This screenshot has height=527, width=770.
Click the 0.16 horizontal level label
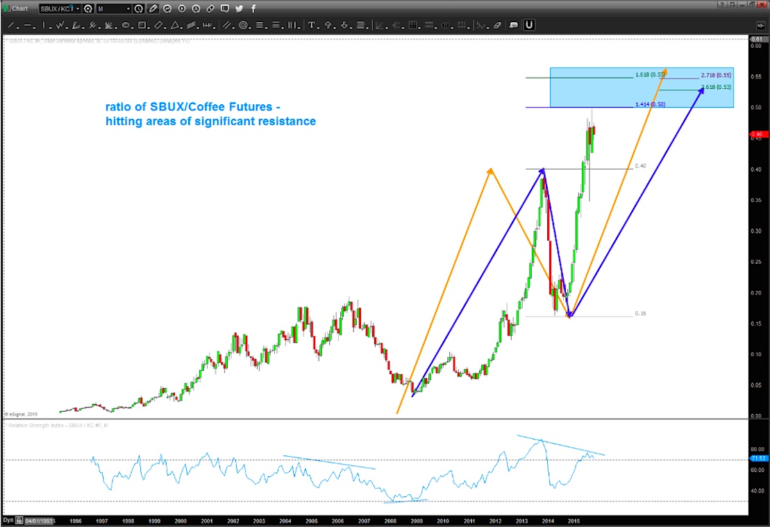tap(640, 313)
